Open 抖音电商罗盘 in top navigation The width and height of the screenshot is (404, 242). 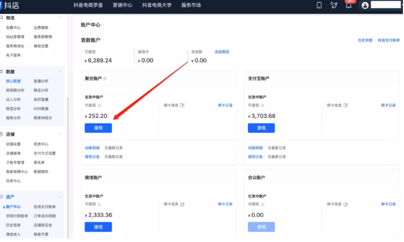88,5
